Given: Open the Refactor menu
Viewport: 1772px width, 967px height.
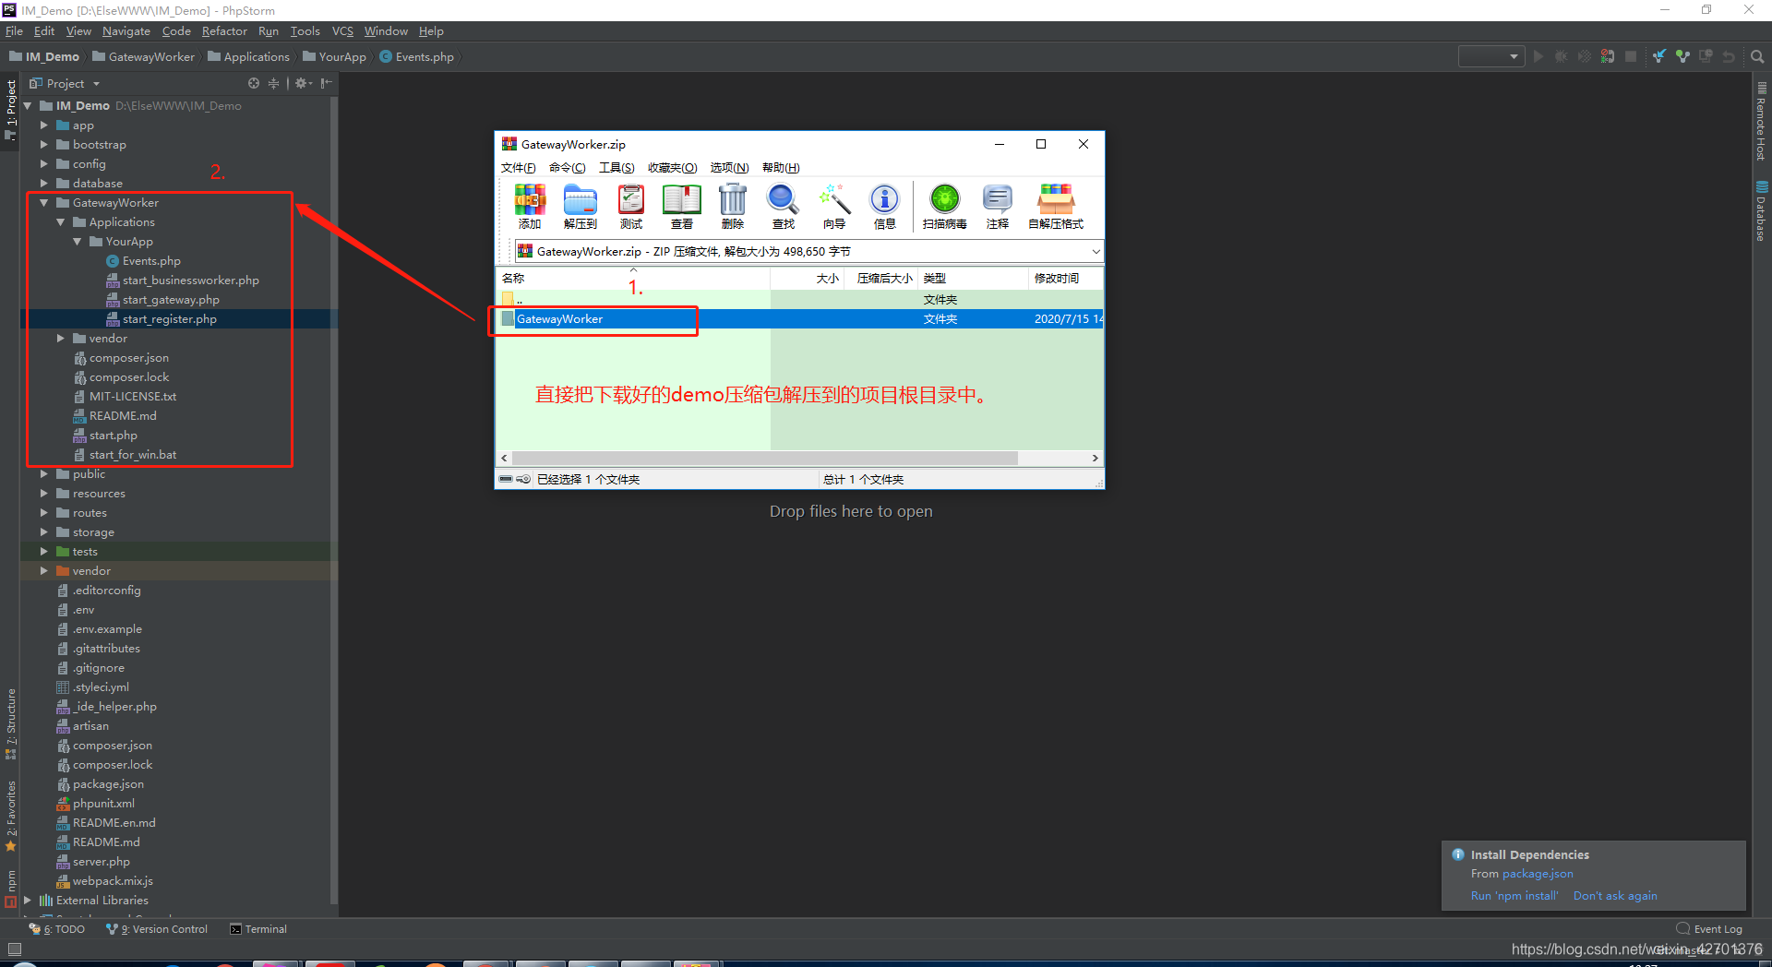Looking at the screenshot, I should coord(224,31).
